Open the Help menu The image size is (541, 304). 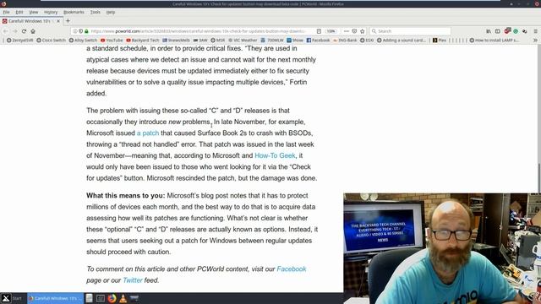coord(111,12)
